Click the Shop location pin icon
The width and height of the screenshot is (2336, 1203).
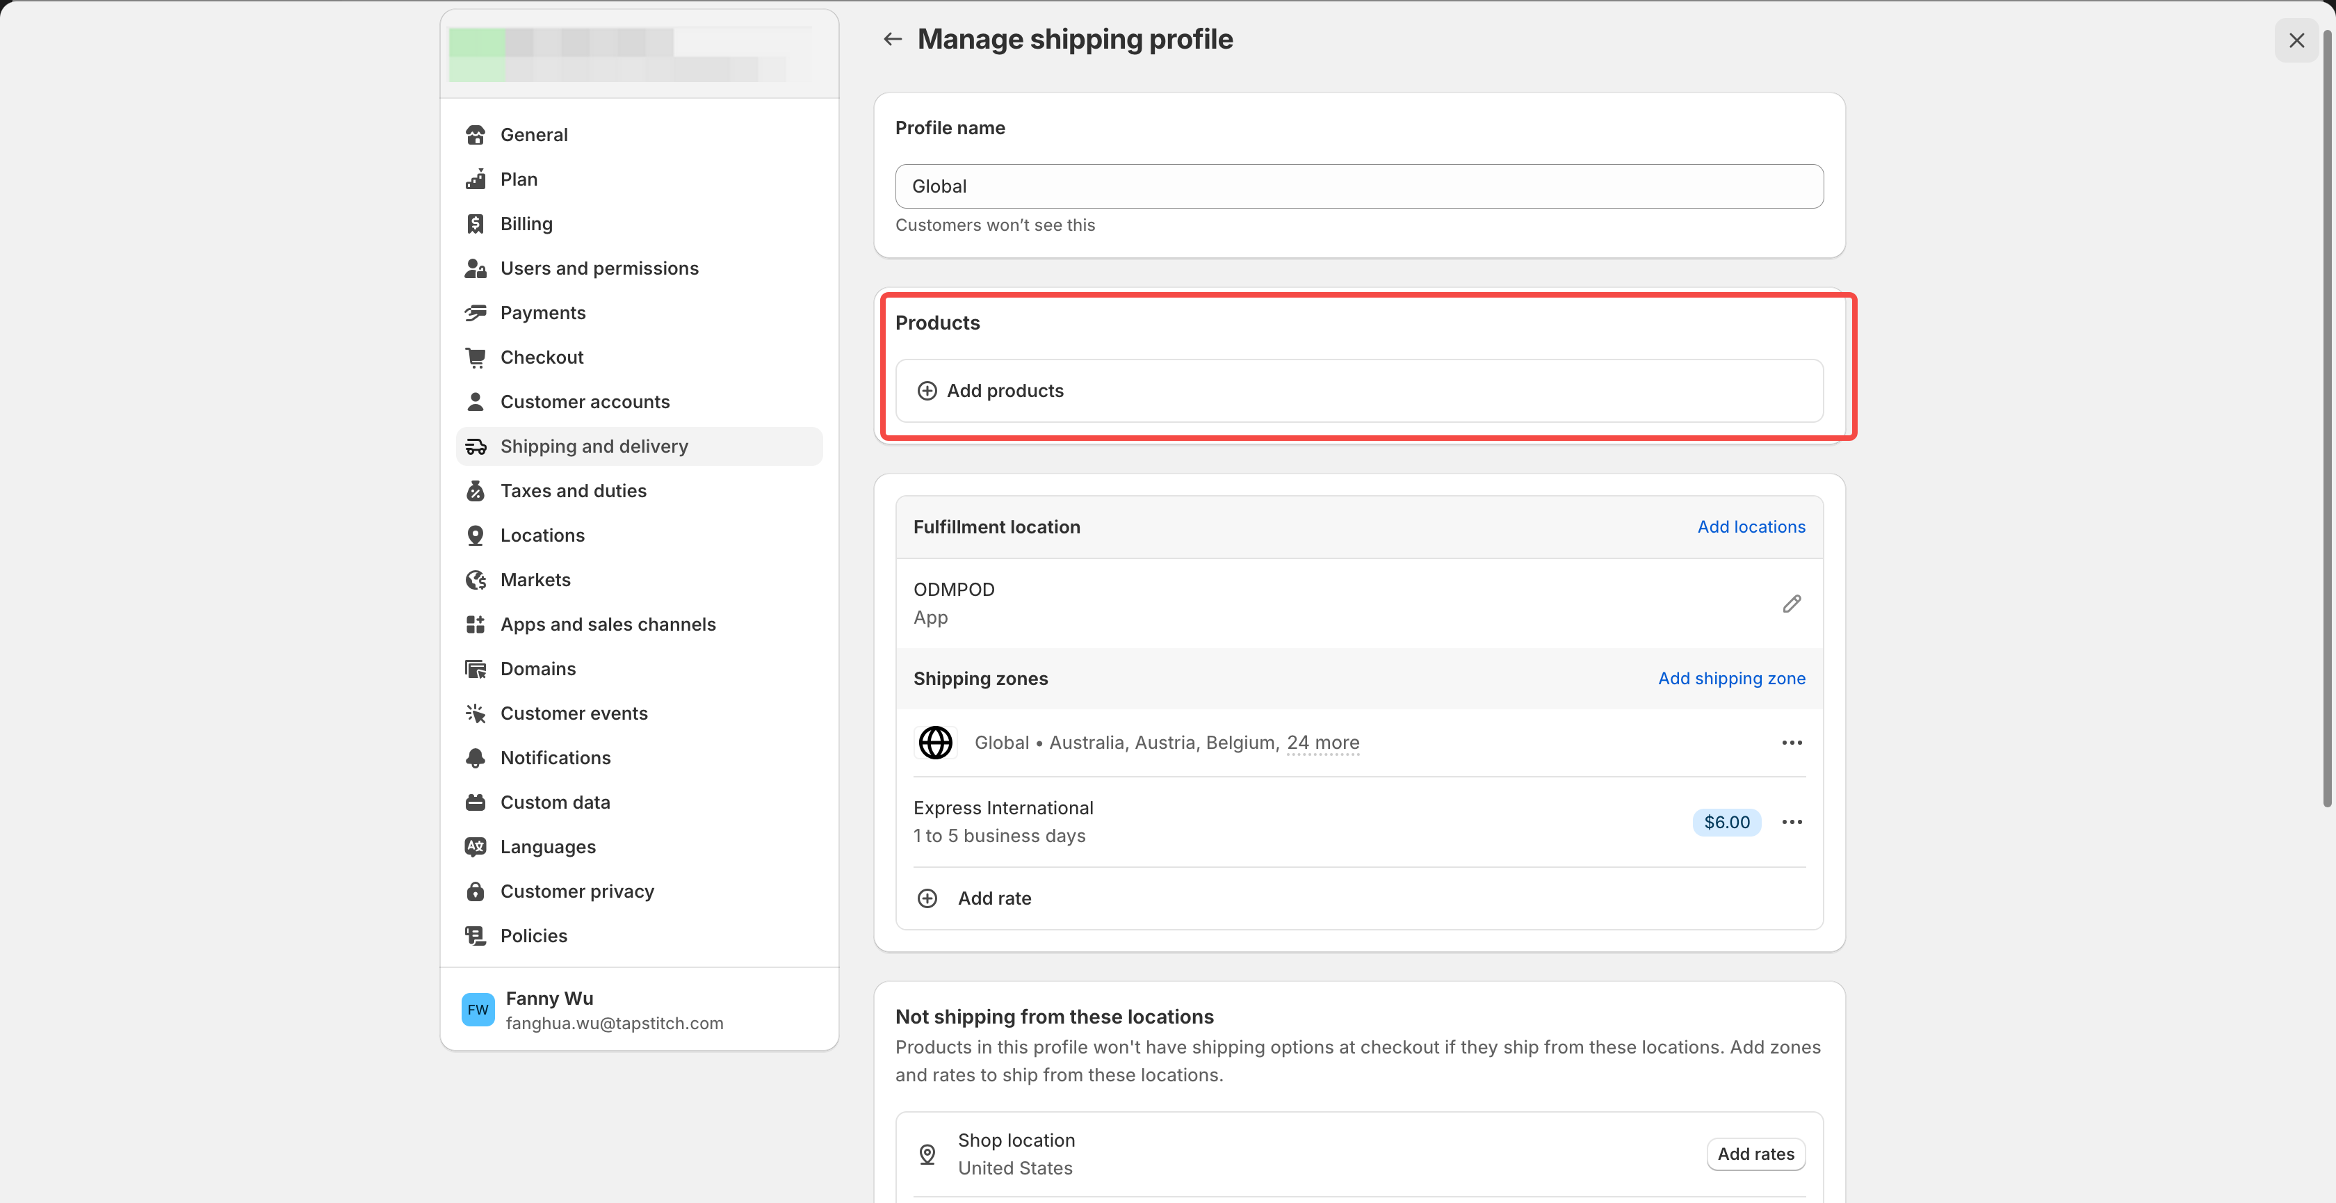click(x=927, y=1154)
